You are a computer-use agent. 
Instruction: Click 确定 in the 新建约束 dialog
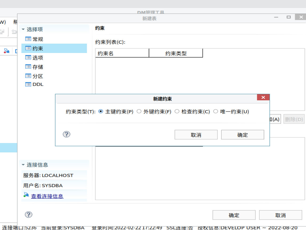tap(243, 135)
